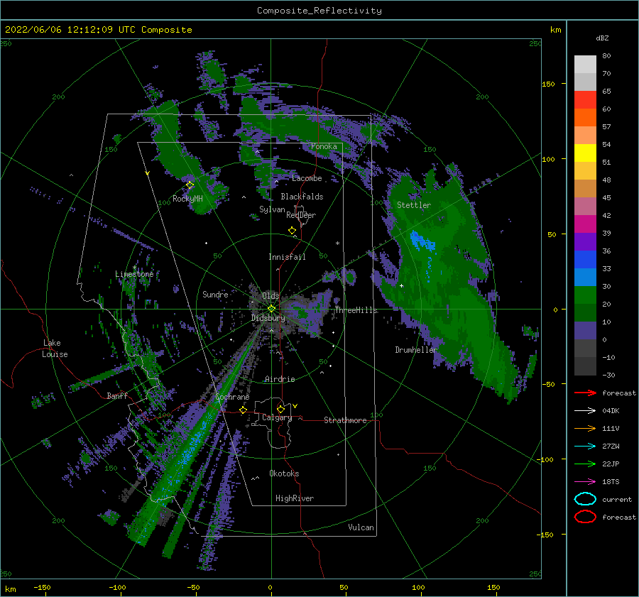Select the red 65 dBZ color swatch
This screenshot has width=639, height=597.
click(x=585, y=99)
